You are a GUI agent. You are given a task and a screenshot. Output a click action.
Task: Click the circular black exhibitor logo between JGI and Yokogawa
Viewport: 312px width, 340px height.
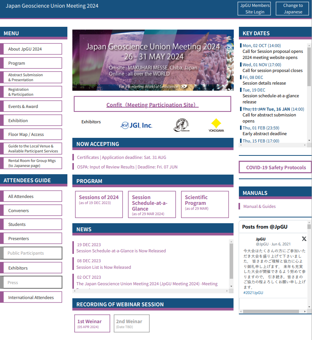click(x=181, y=125)
